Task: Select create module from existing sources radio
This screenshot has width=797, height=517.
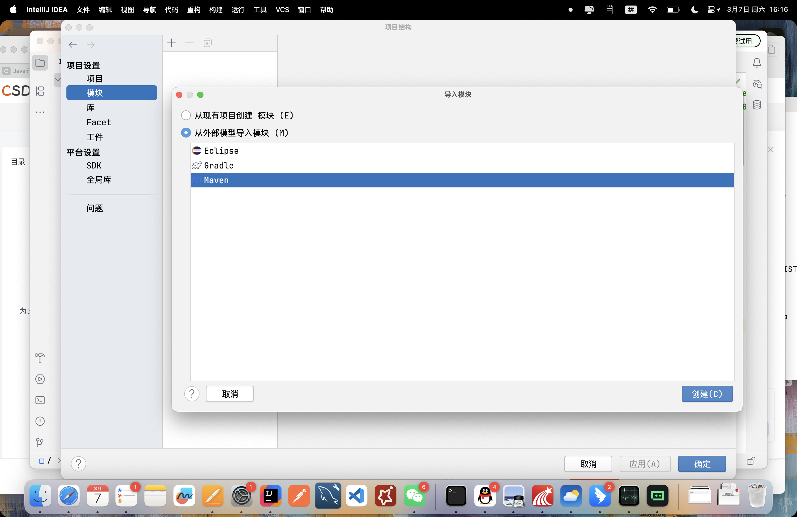Action: coord(186,115)
